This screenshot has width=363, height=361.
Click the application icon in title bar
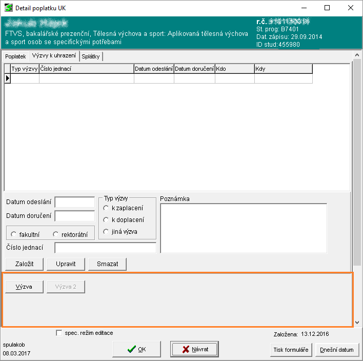point(8,8)
